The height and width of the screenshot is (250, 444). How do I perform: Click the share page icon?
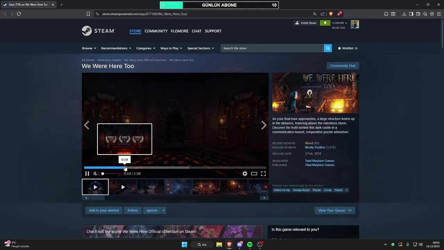pyautogui.click(x=323, y=14)
